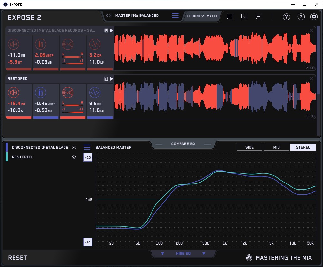Toggle visibility of the Disconnected EQ curve
The width and height of the screenshot is (323, 267).
74,147
